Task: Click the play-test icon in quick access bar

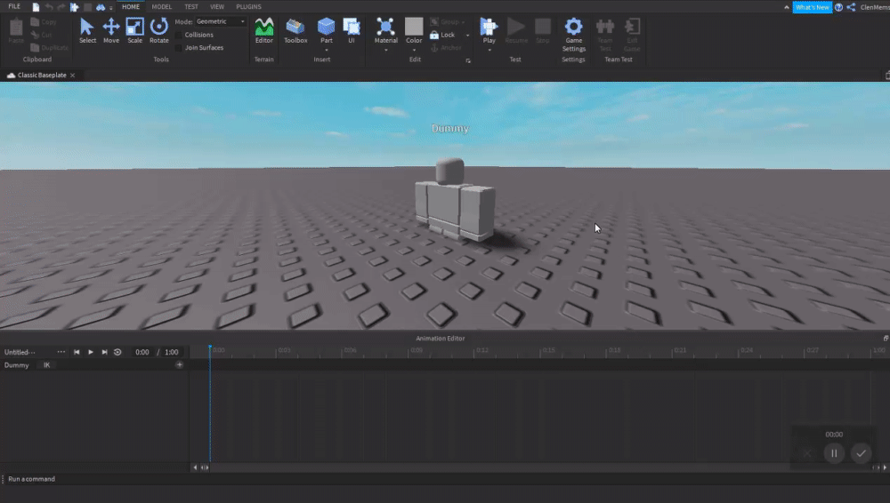Action: click(x=75, y=7)
